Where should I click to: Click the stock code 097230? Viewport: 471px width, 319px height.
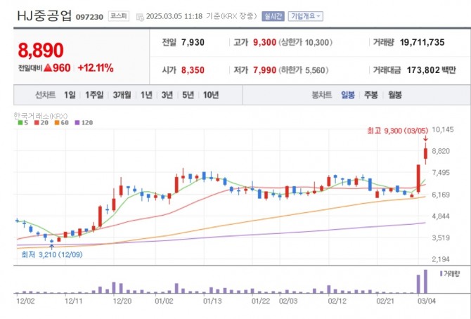tap(89, 17)
